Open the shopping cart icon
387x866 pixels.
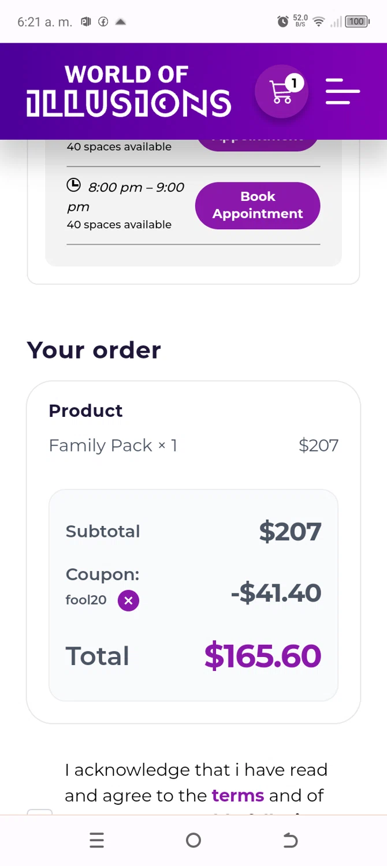pyautogui.click(x=281, y=91)
